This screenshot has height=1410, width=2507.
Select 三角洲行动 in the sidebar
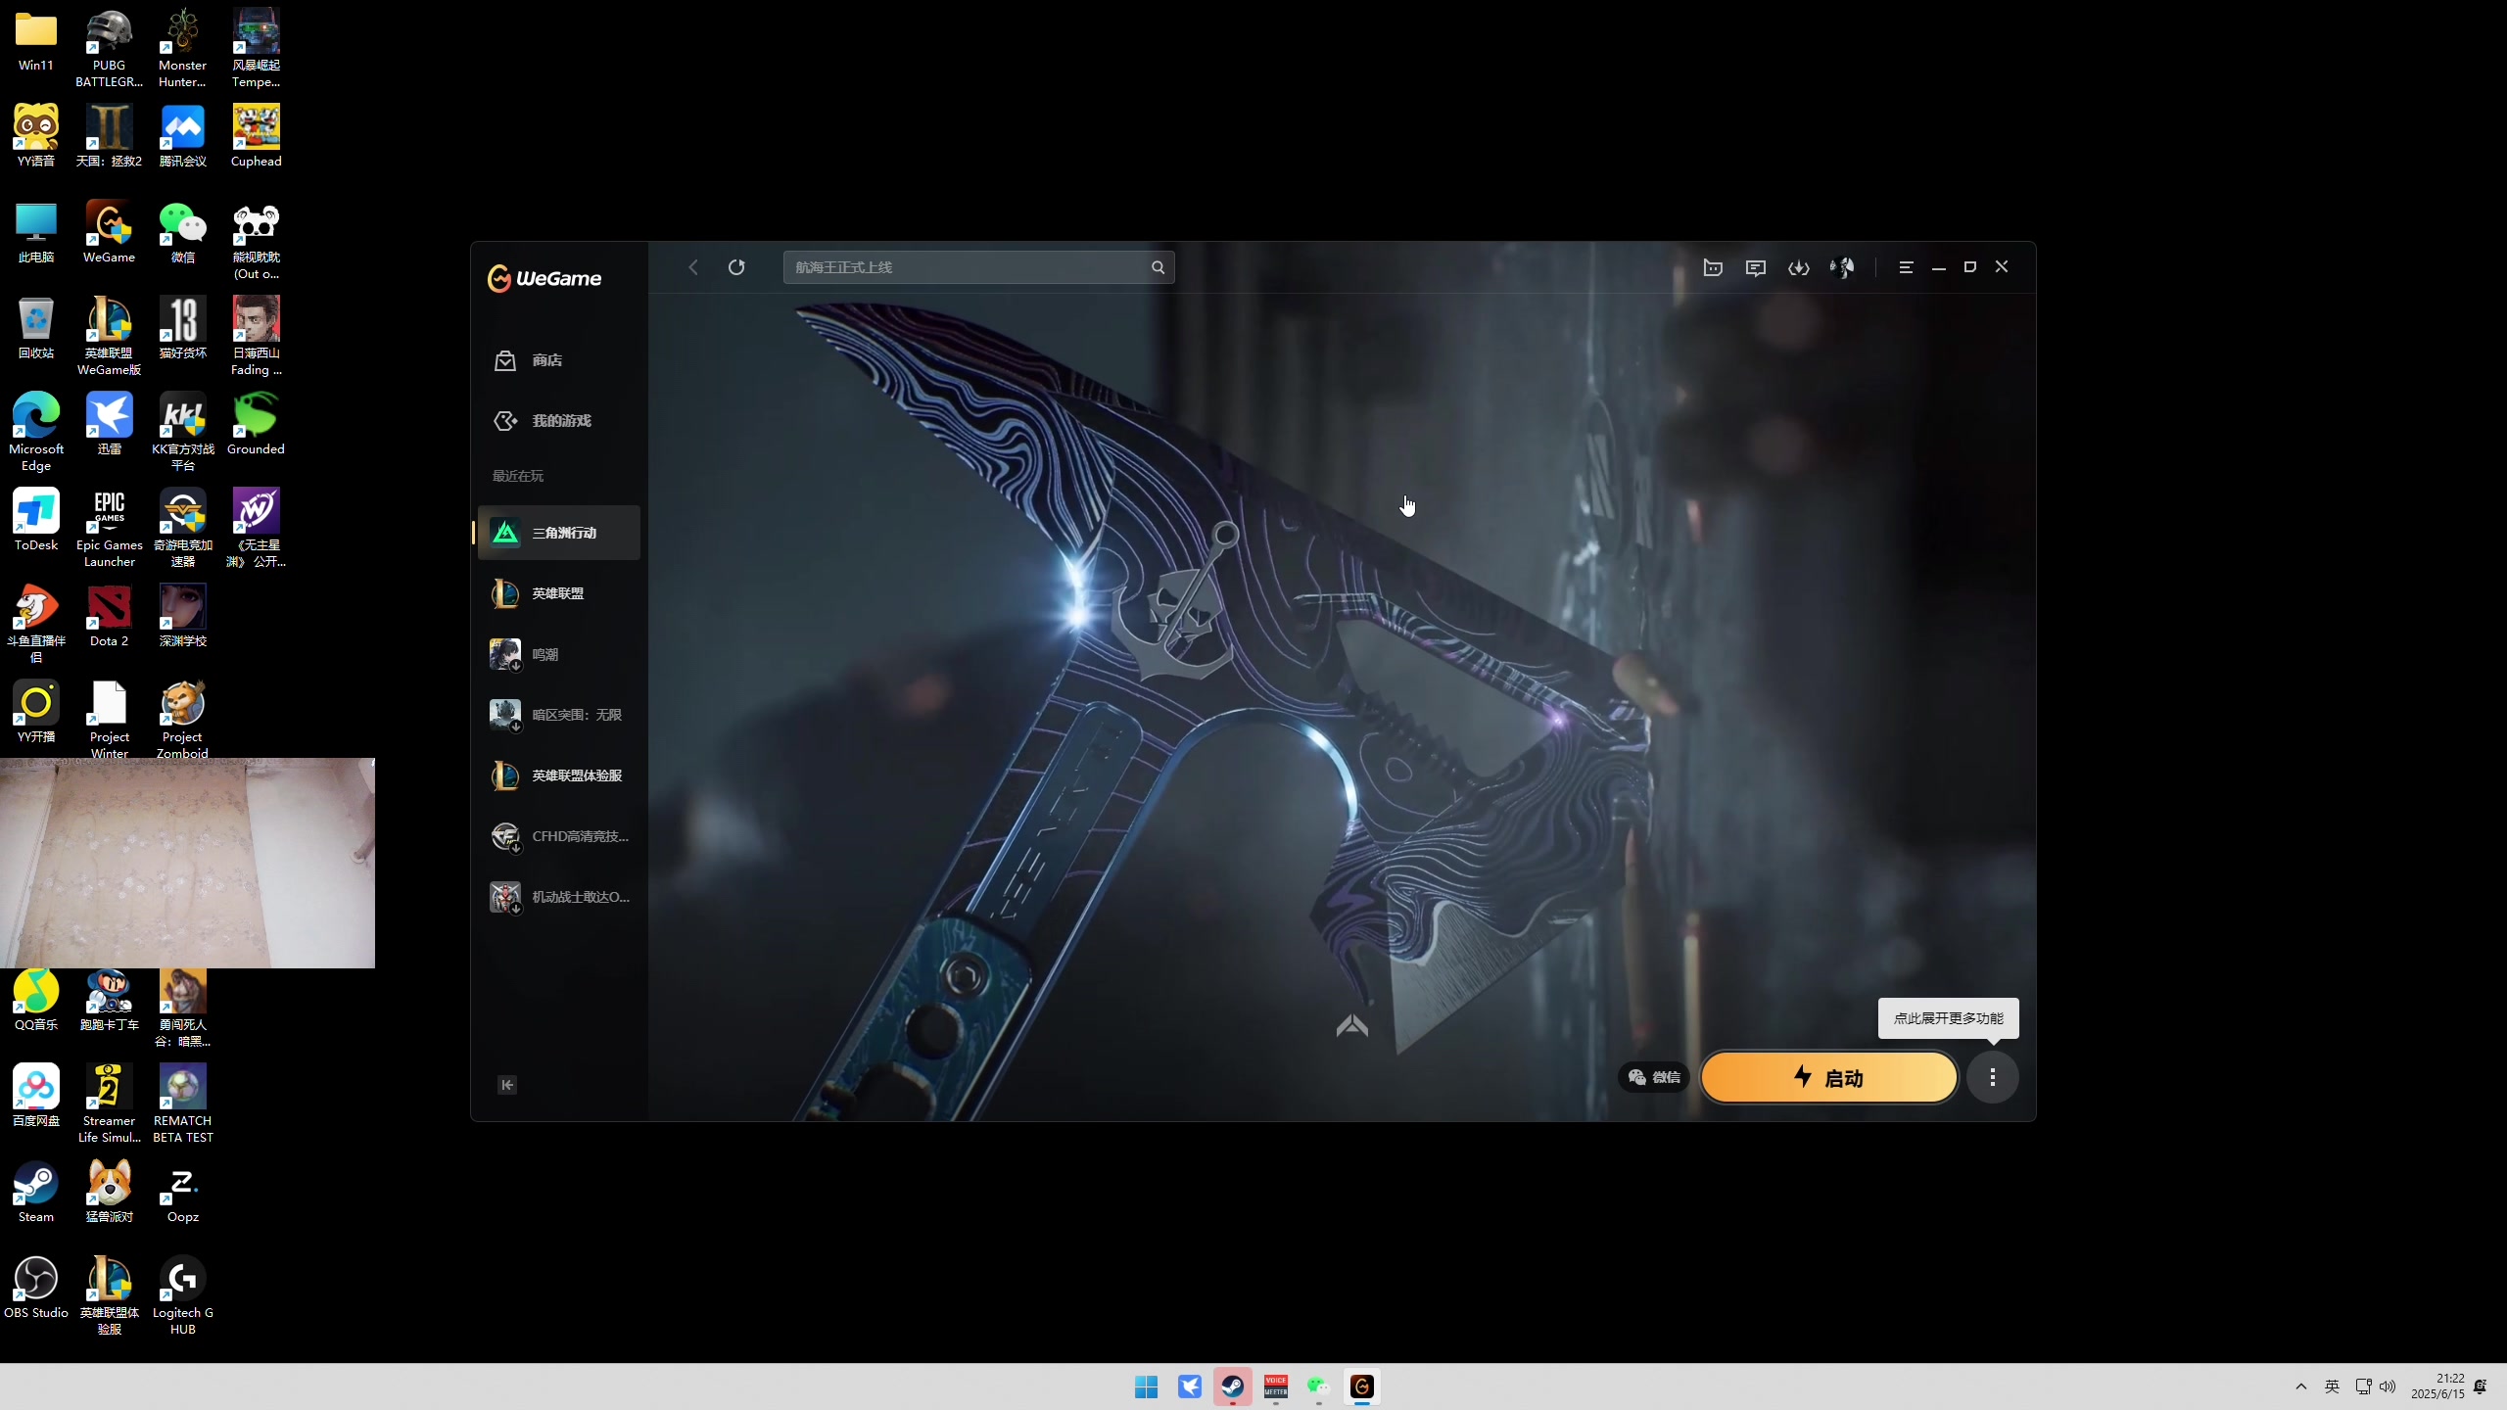(559, 533)
